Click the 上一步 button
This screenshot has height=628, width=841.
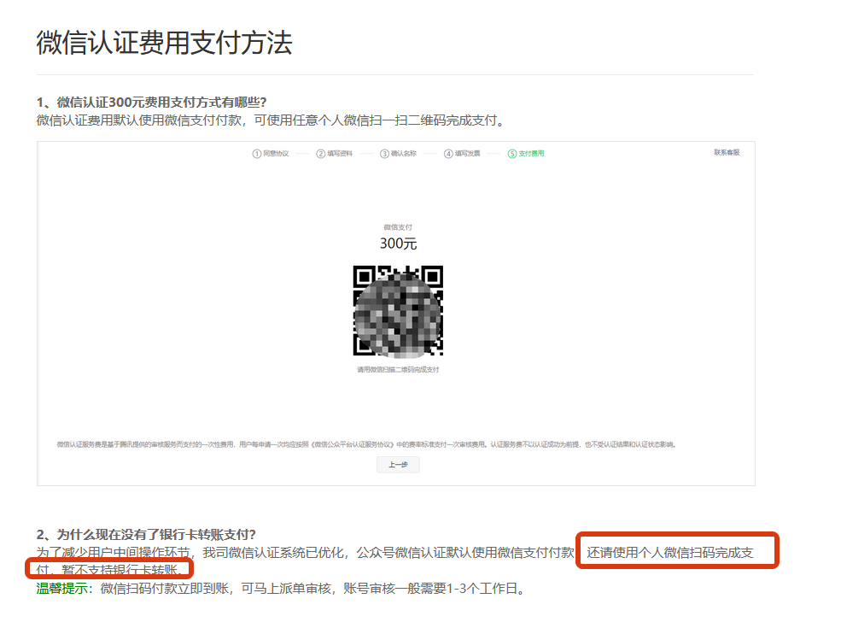[398, 464]
